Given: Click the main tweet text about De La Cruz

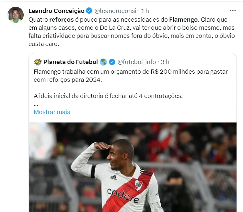Looking at the screenshot, I should pyautogui.click(x=132, y=32).
